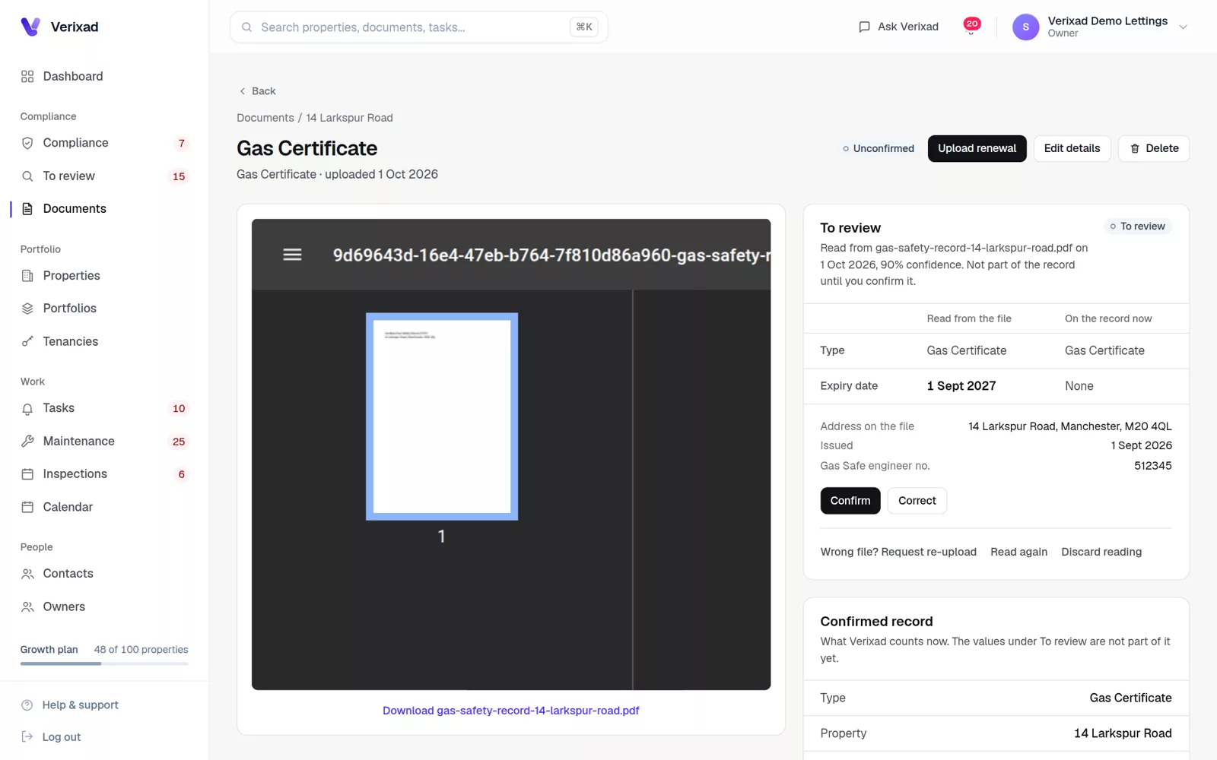Click the To review status pill

click(x=1137, y=226)
